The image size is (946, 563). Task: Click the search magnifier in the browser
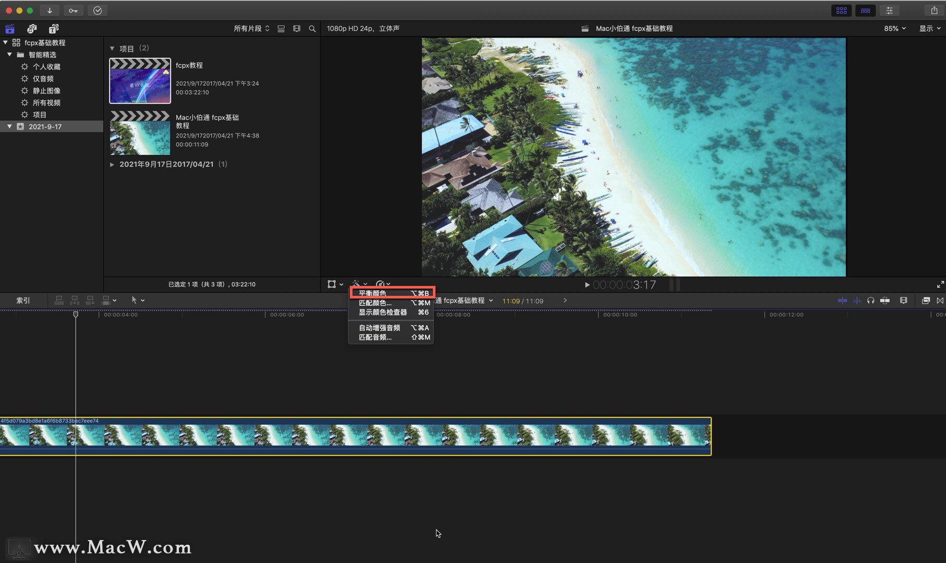[312, 29]
